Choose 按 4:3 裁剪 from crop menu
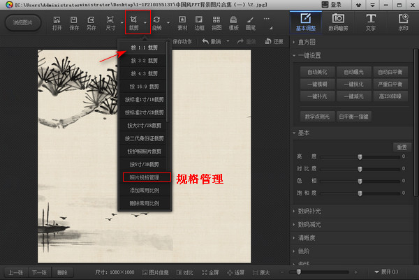Screen dimensions: 419x280 (144, 73)
